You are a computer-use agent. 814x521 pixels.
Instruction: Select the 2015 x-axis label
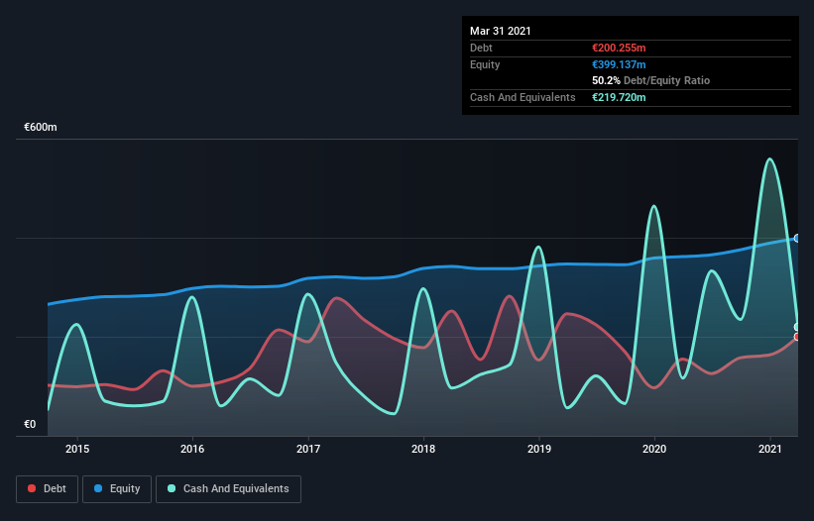click(x=77, y=449)
